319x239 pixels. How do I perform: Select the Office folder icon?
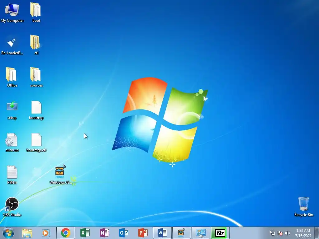(12, 77)
